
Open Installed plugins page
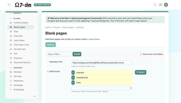(21, 23)
